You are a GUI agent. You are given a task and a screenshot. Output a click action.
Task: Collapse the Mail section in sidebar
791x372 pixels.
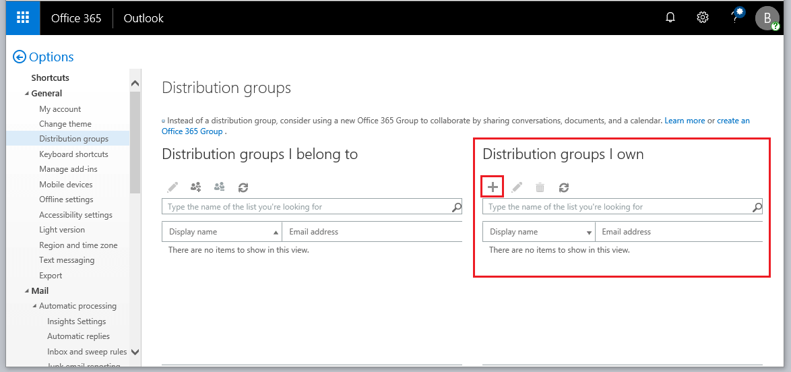point(27,291)
